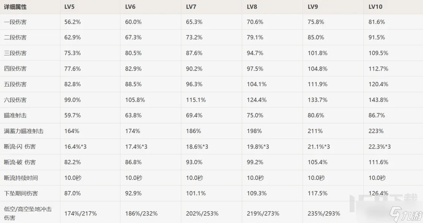Screen dimensions: 423x223
Task: Click the 143.8% value cell
Action: (378, 100)
